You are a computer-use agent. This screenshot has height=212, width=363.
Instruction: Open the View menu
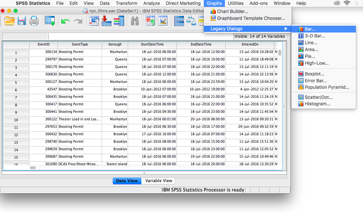89,3
